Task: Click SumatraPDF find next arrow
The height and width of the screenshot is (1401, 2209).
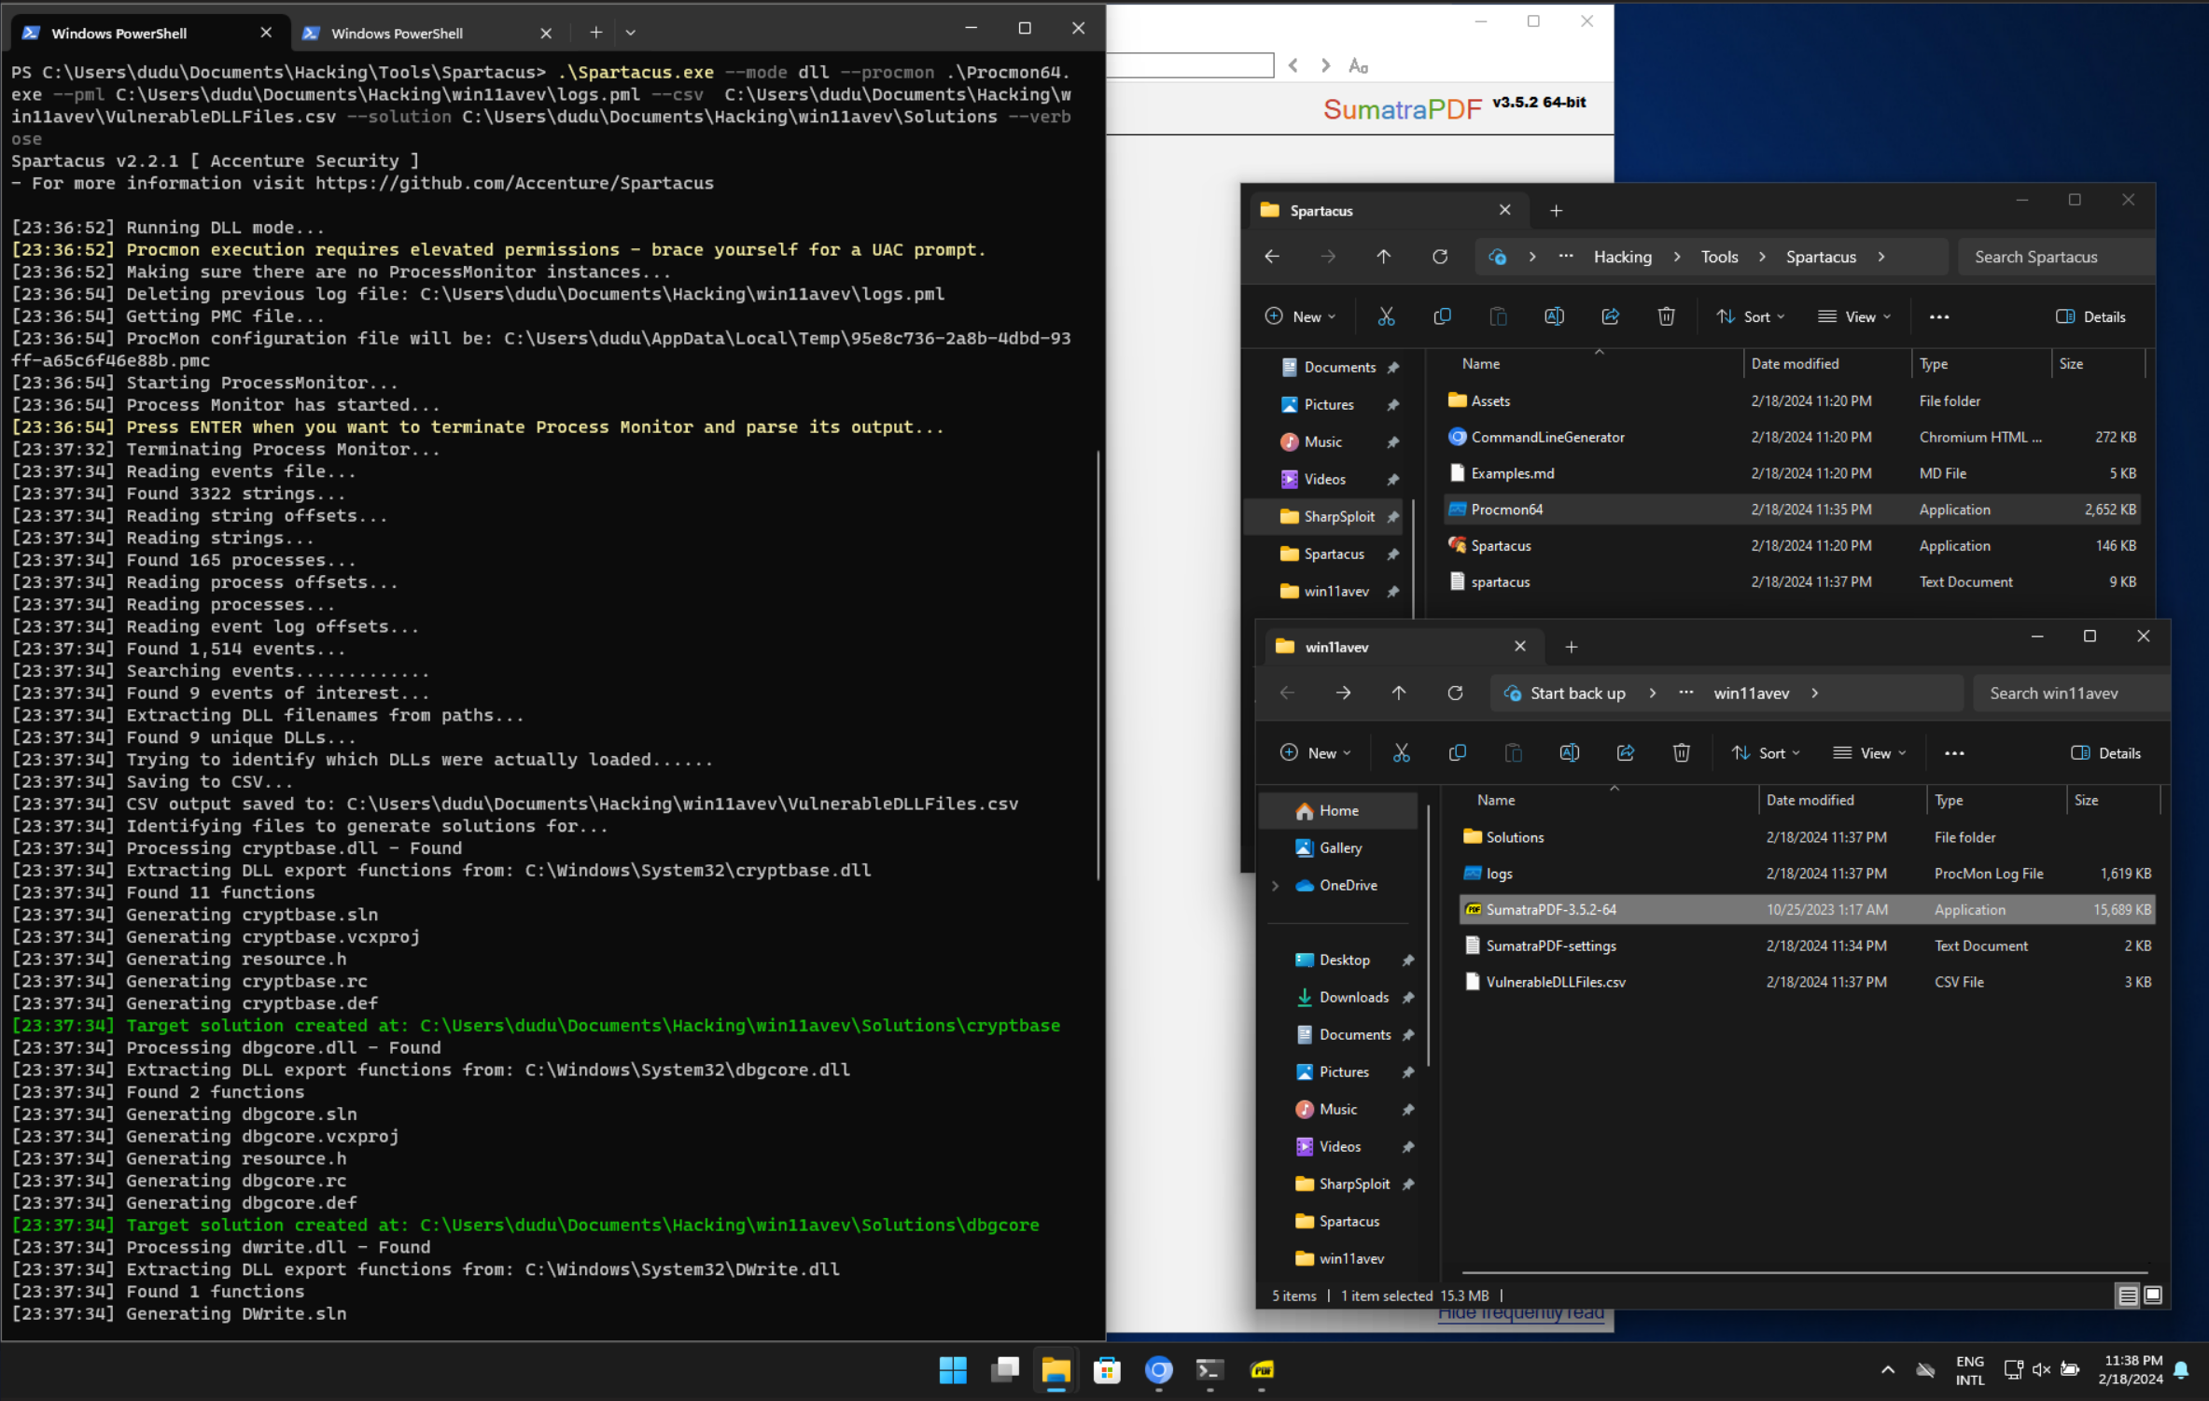Action: tap(1325, 65)
